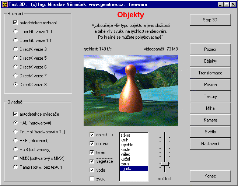
Task: Pick MMX (softwarový s MMX) driver
Action: pyautogui.click(x=15, y=158)
